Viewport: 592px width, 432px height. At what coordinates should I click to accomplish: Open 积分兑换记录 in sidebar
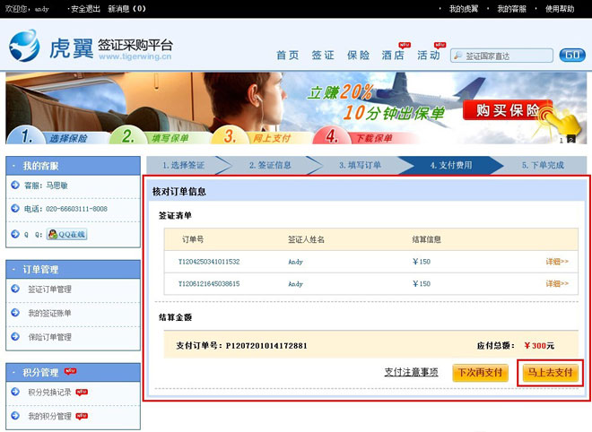(50, 392)
